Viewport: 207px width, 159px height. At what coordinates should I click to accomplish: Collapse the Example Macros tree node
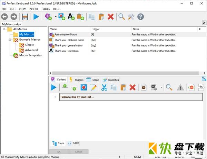(x=10, y=40)
